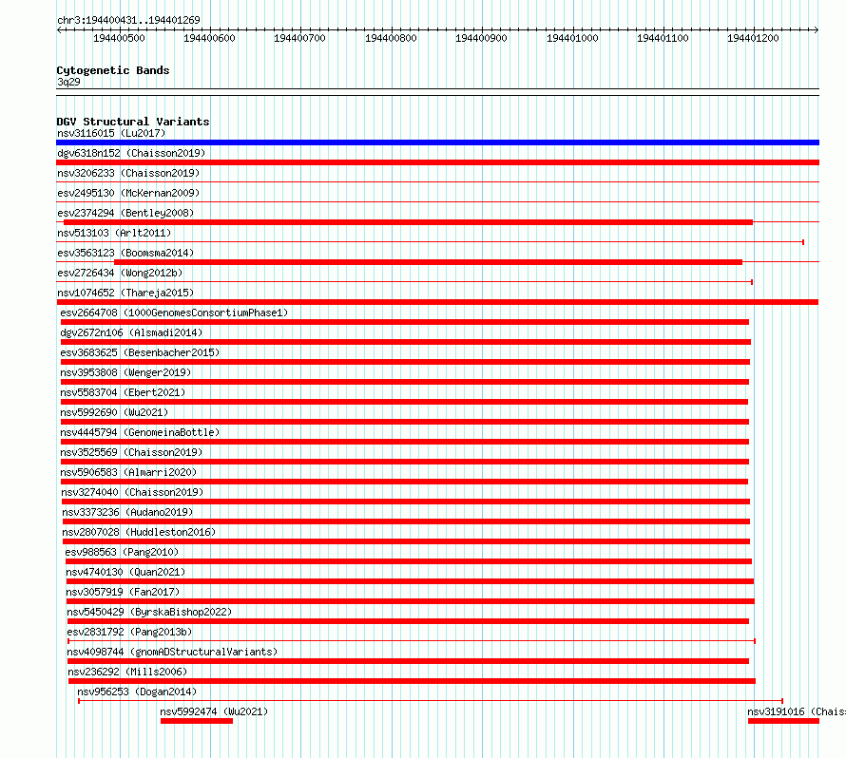Open esv2495130 (McKernan2009) entry

(128, 193)
